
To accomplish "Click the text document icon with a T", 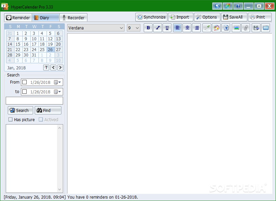I will pyautogui.click(x=226, y=28).
